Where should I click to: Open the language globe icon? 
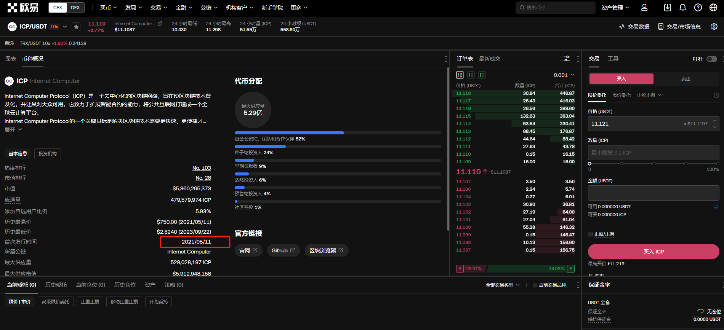click(713, 8)
